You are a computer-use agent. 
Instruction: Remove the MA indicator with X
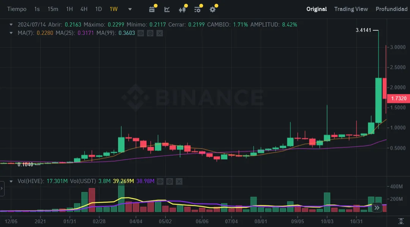tap(159, 33)
